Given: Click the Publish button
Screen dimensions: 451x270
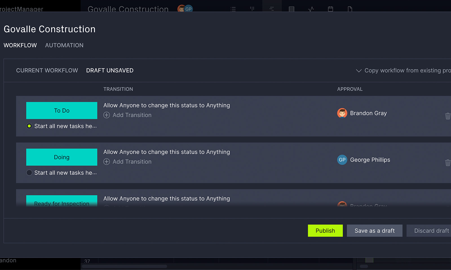Looking at the screenshot, I should (325, 231).
